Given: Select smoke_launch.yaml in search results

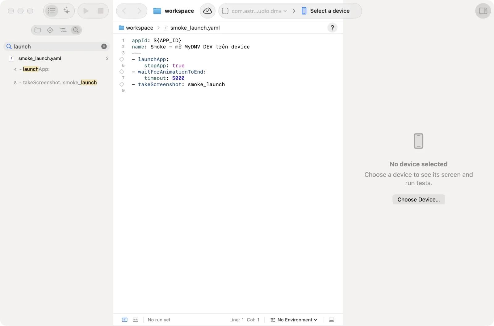Looking at the screenshot, I should tap(58, 58).
